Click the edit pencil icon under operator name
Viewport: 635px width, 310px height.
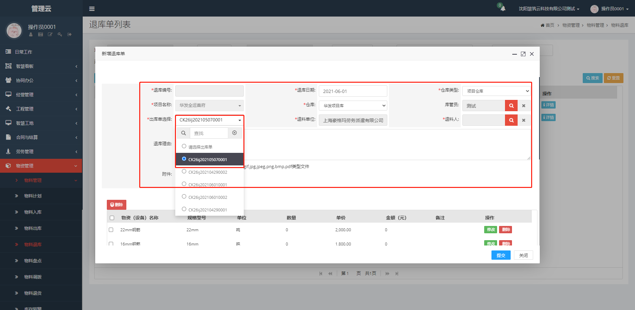(x=50, y=34)
